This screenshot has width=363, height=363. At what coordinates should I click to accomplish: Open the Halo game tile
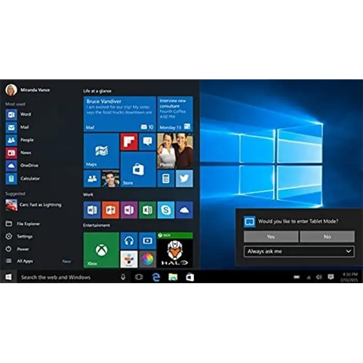coord(175,250)
